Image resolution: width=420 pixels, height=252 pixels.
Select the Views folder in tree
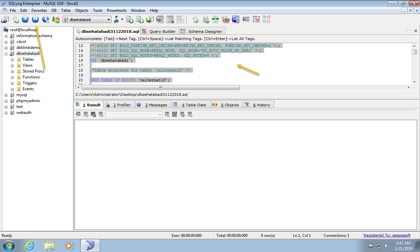click(28, 65)
